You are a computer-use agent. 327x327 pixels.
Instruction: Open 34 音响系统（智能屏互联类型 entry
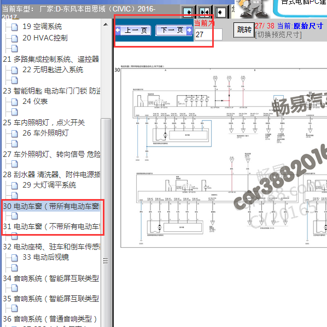pos(51,278)
